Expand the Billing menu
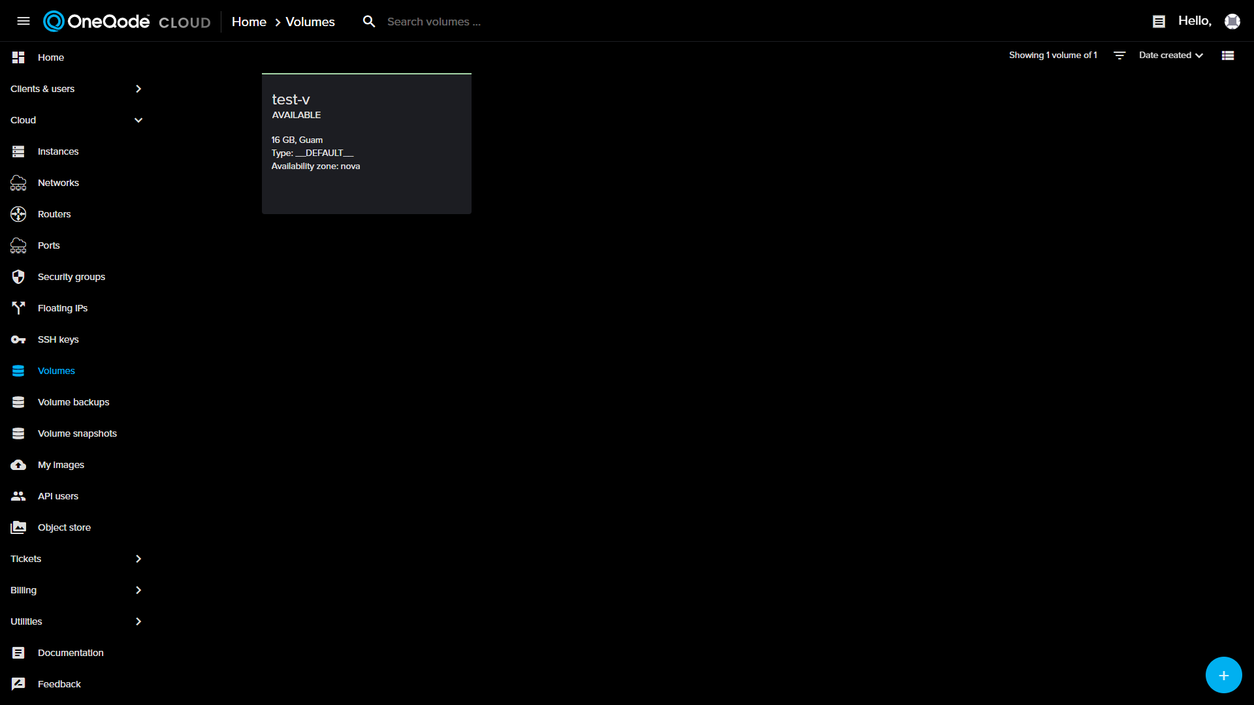Screen dimensions: 1254x705 coord(75,590)
